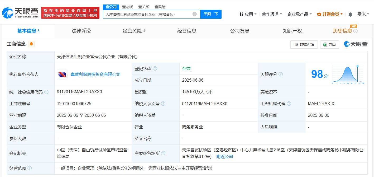This screenshot has height=177, width=374.
Task: Click the 有限合伙企业 type value
Action: (69, 127)
